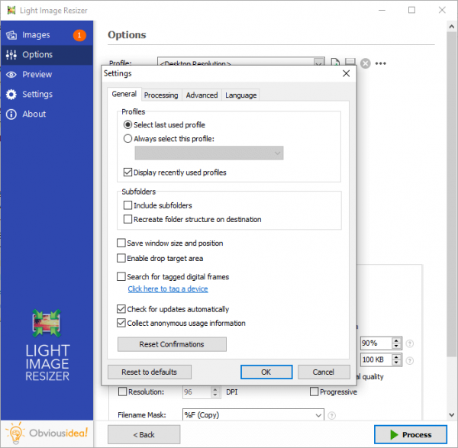Open the Click here to tag a device link
Screen dimensions: 458x448
click(168, 288)
